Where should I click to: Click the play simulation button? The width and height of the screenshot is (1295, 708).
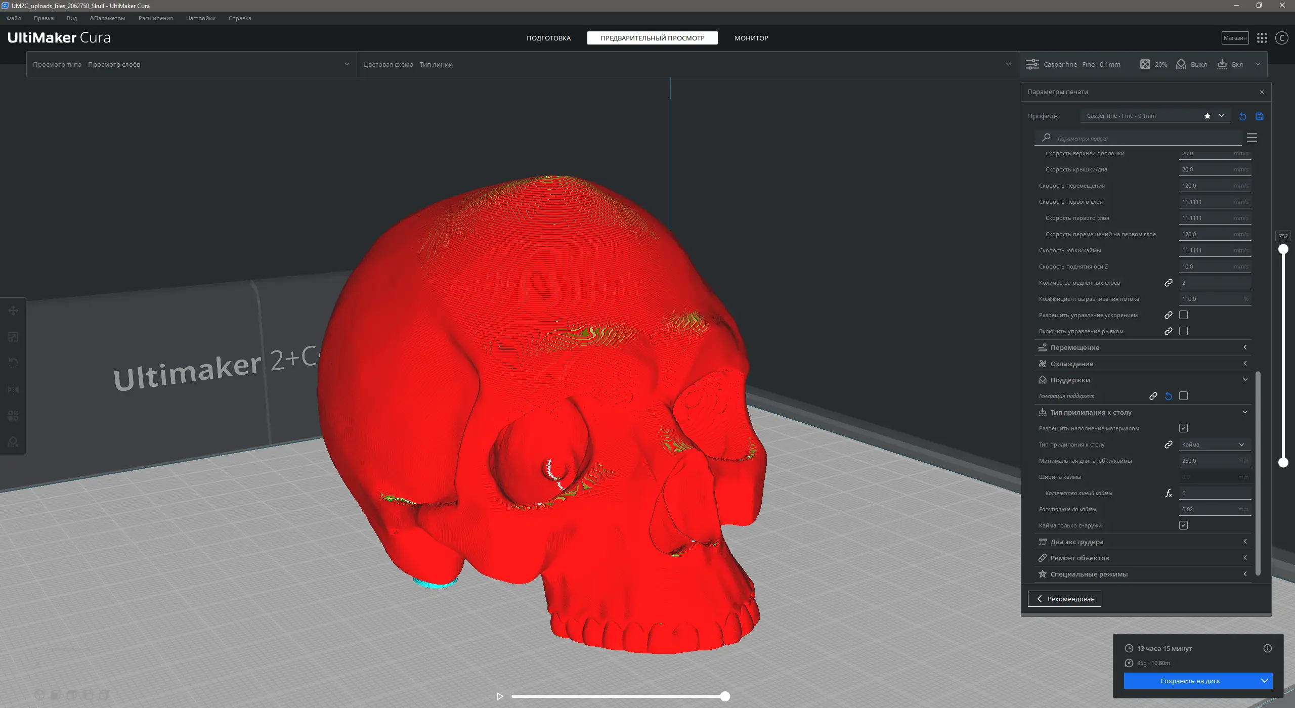[x=500, y=696]
